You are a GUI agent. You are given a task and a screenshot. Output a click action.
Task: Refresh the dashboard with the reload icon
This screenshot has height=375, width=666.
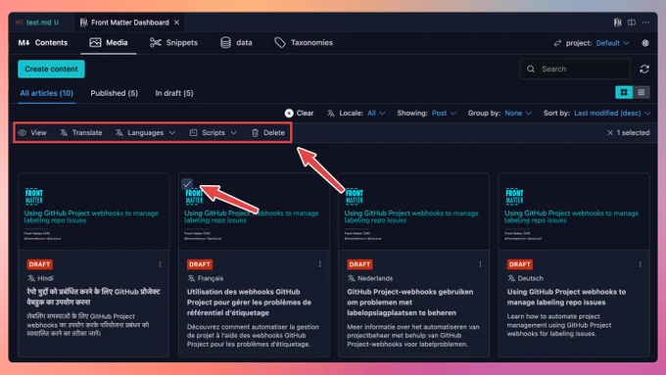coord(644,69)
